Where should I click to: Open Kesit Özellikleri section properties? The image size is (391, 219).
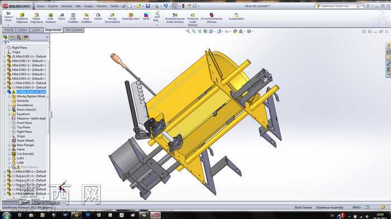(86, 18)
